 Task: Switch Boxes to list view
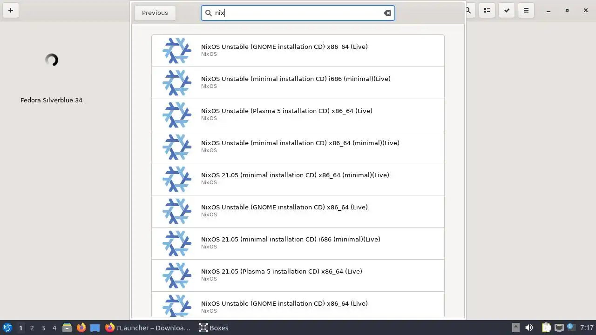487,10
